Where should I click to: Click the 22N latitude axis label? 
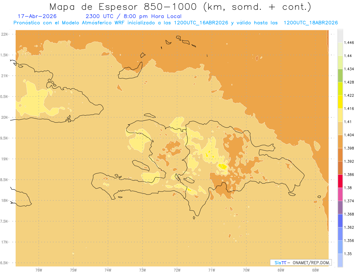click(5, 34)
